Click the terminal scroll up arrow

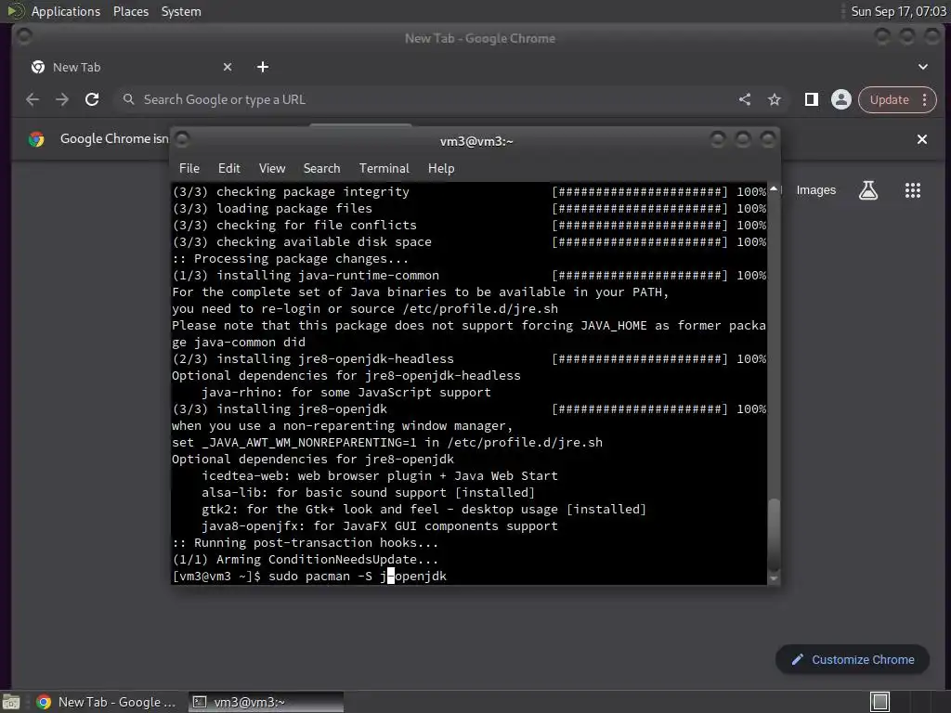click(x=774, y=189)
